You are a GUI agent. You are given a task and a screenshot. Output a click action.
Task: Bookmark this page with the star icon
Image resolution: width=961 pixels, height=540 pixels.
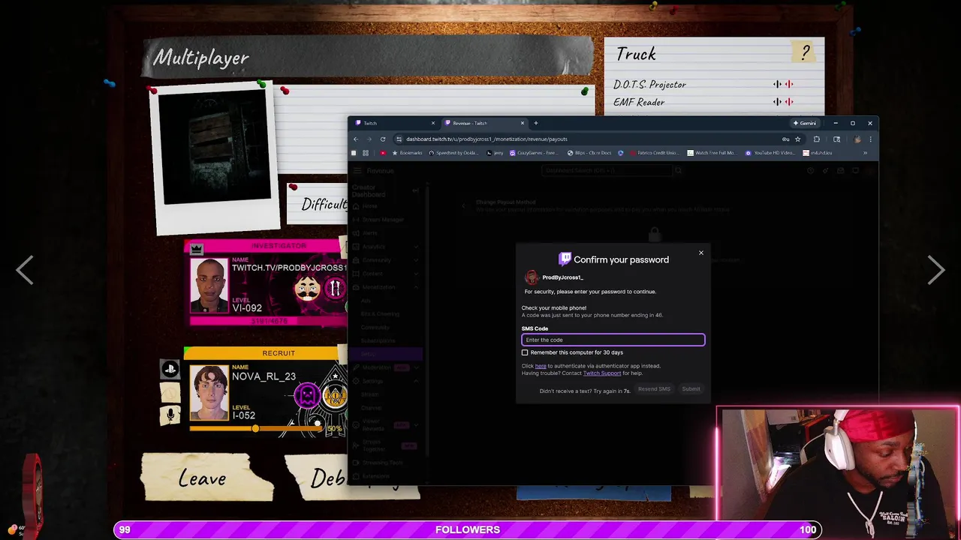click(x=797, y=139)
